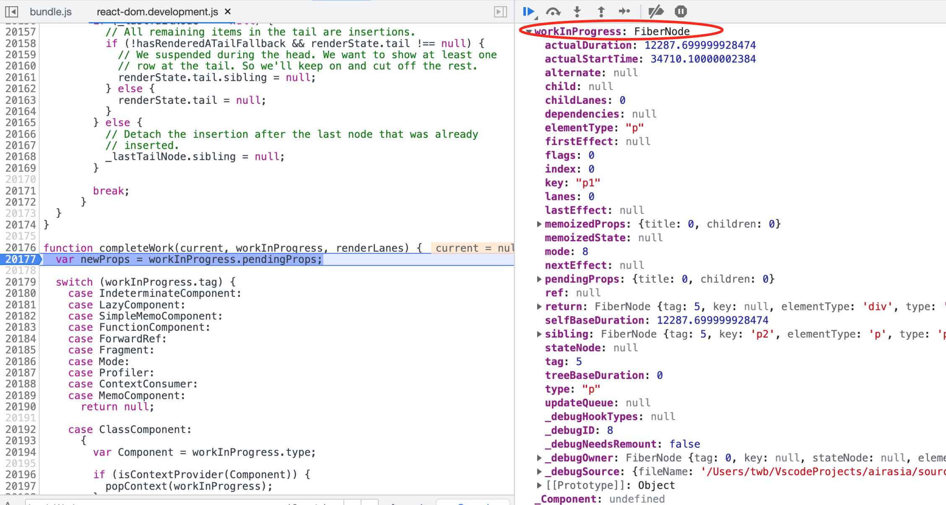Expand memoizedProps object

pyautogui.click(x=539, y=224)
